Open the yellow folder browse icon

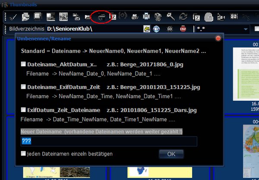tap(147, 29)
